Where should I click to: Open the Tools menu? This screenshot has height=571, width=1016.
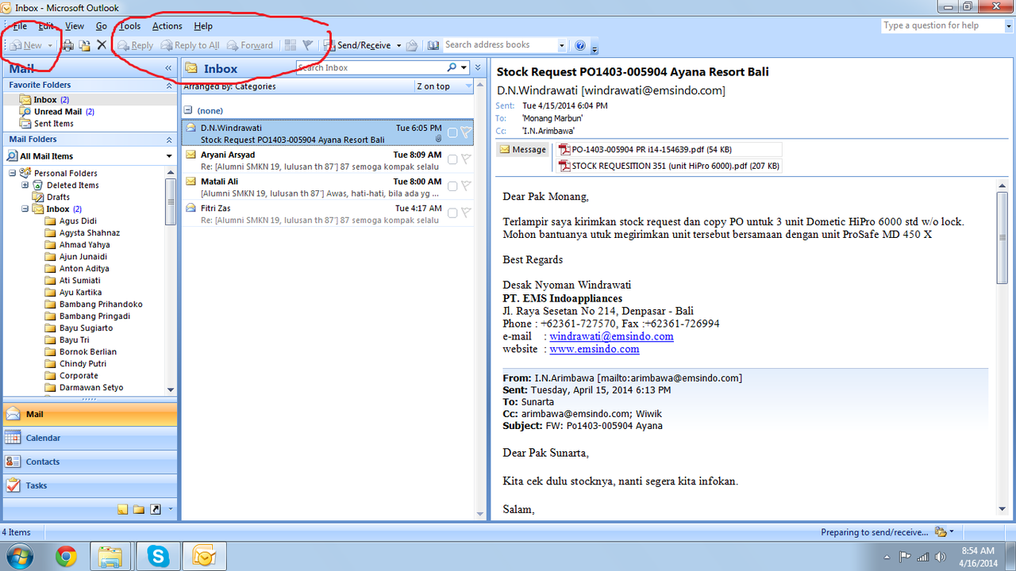(130, 26)
